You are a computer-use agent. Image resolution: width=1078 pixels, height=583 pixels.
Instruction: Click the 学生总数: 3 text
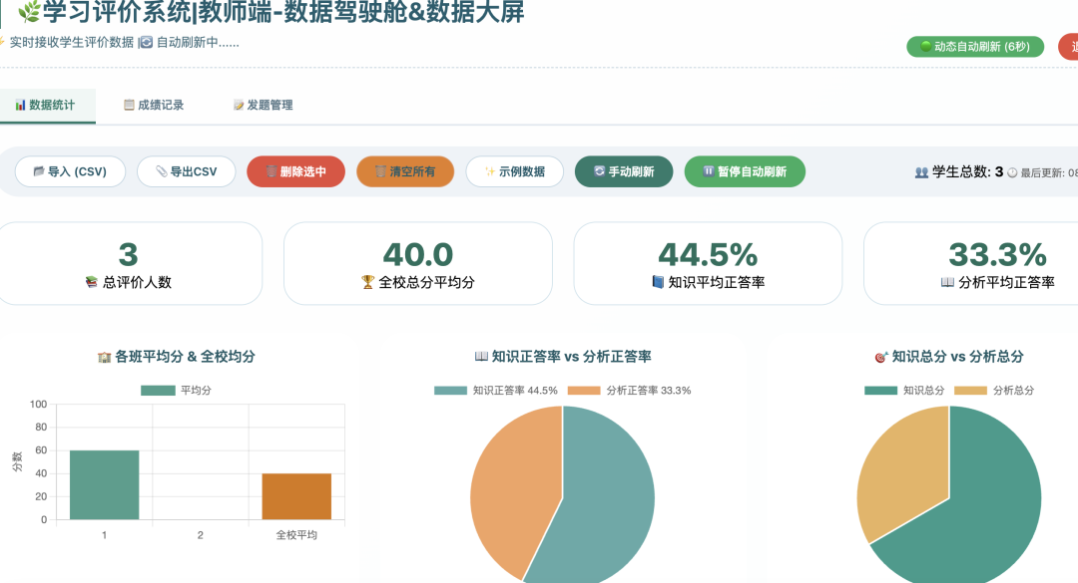click(x=967, y=172)
